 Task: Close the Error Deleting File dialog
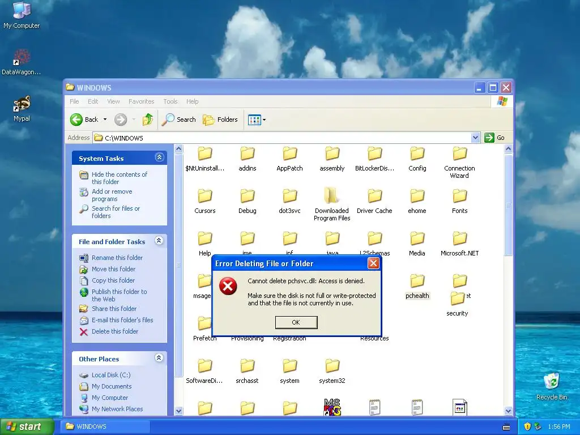[x=373, y=263]
